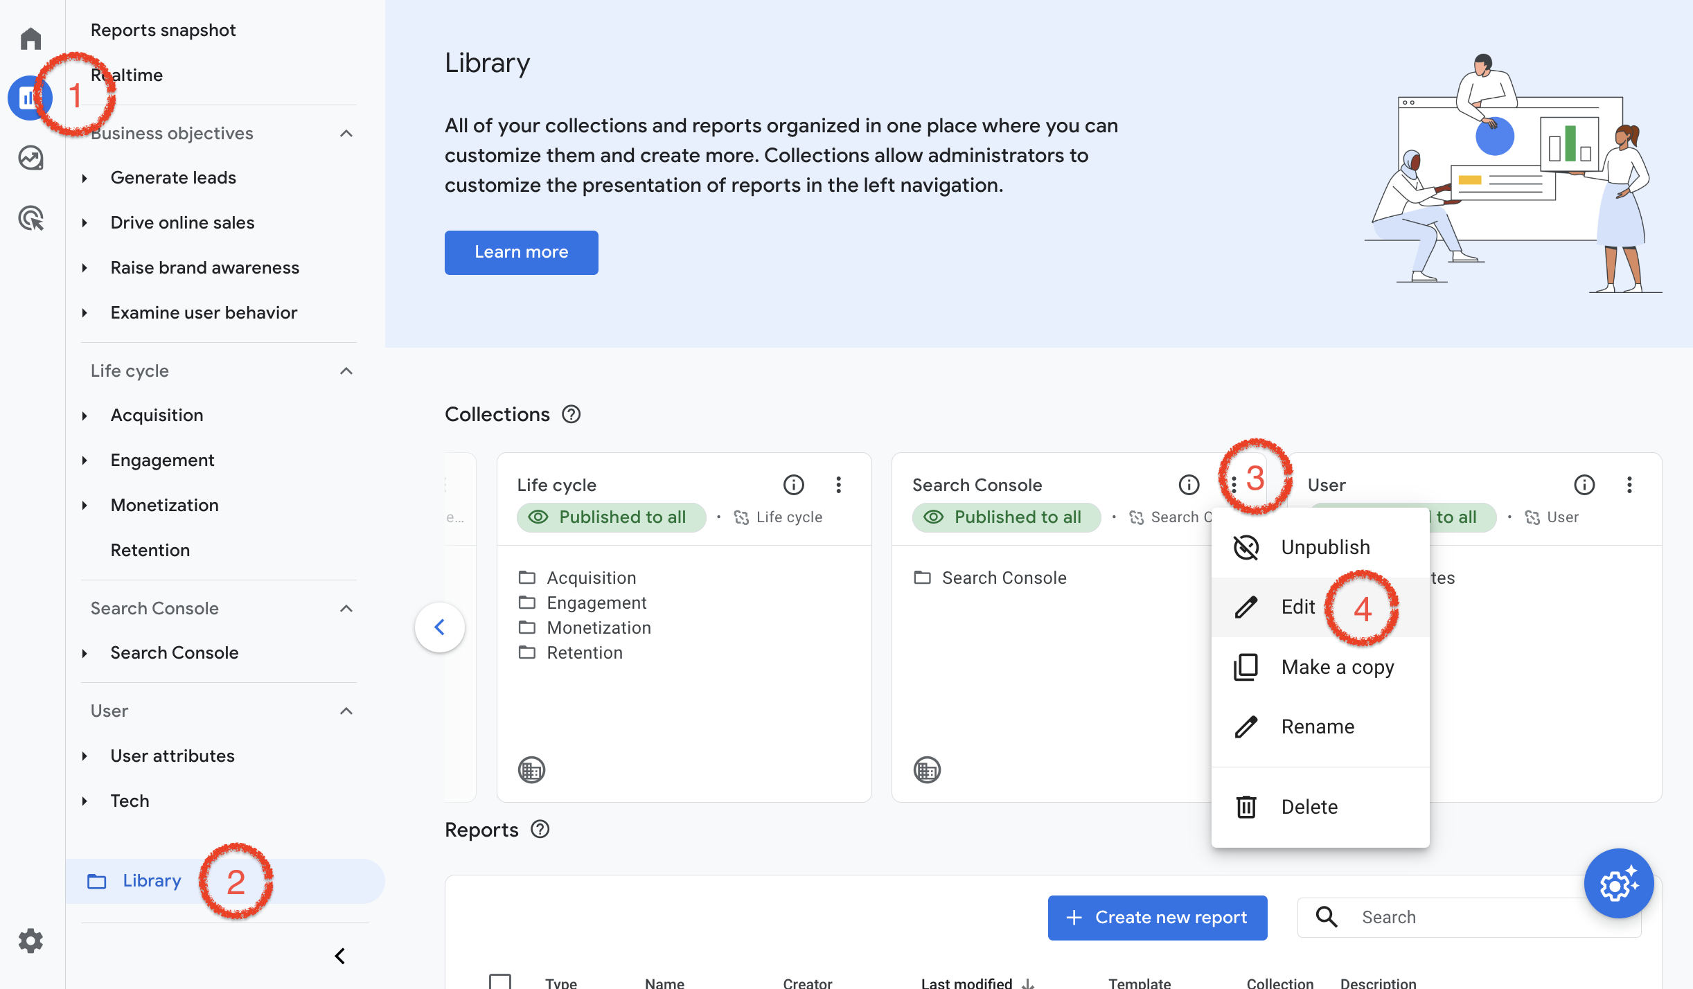The width and height of the screenshot is (1693, 989).
Task: Click the Collections help question icon
Action: (x=571, y=414)
